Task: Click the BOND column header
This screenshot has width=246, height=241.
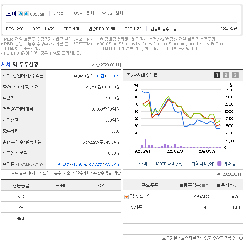Action: [61, 186]
